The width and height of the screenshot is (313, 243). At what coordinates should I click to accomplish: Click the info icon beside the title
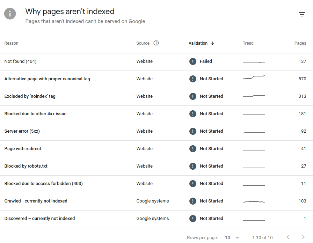10,14
